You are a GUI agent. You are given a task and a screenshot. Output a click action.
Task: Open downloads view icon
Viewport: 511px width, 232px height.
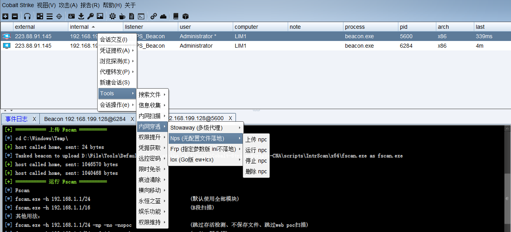[x=81, y=16]
